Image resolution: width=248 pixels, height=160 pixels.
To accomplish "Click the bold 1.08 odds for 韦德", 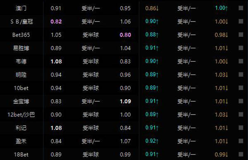I will (x=56, y=62).
